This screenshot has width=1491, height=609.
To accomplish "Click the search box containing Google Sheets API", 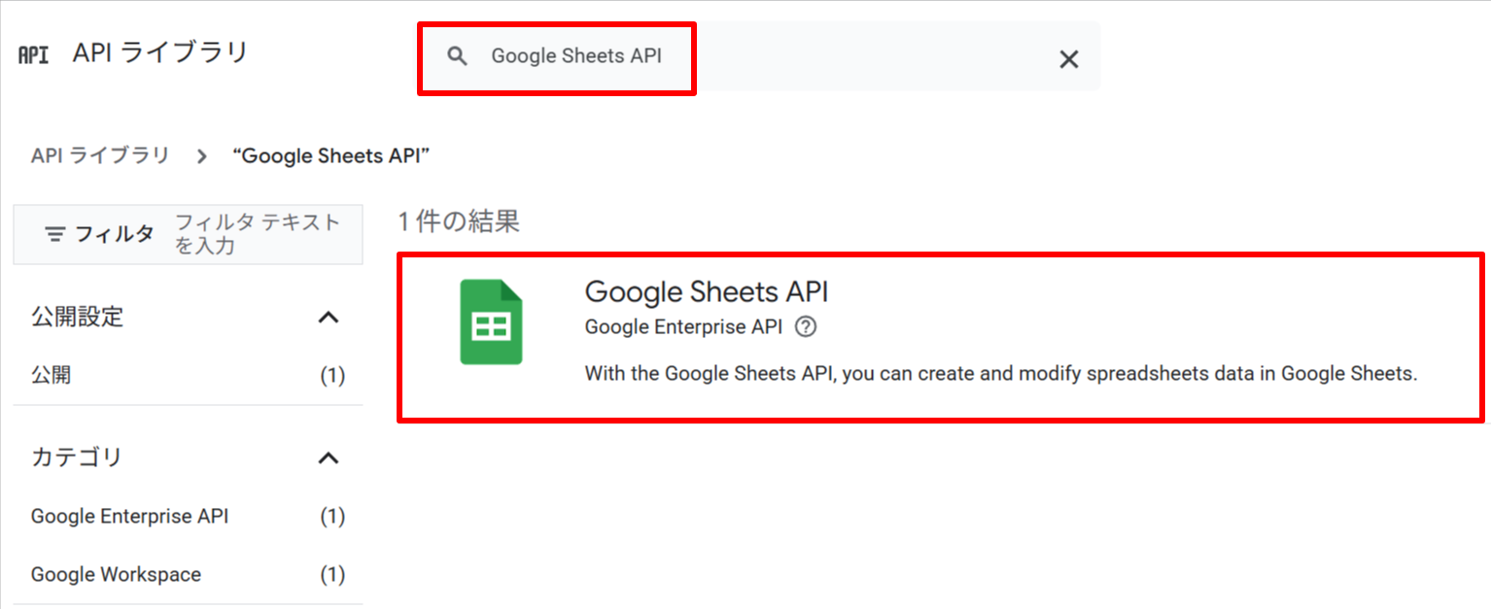I will tap(759, 56).
